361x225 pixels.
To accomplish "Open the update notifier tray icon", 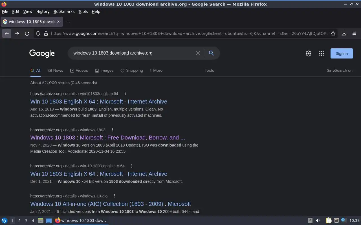I will tap(344, 220).
